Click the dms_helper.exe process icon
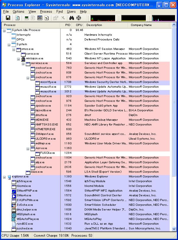178x240 pixels. [14, 210]
